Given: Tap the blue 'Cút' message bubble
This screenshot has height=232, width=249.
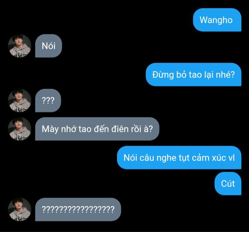Looking at the screenshot, I should (x=228, y=184).
